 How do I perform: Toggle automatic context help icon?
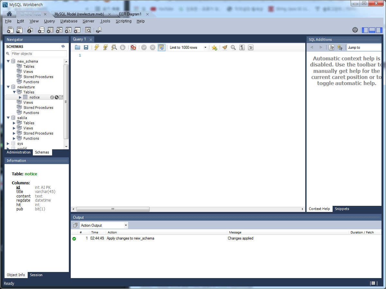pyautogui.click(x=340, y=48)
